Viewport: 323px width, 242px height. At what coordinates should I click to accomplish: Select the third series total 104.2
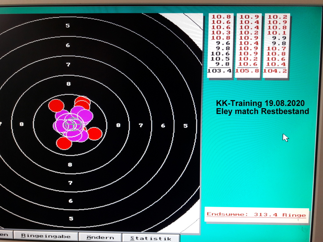coord(274,71)
